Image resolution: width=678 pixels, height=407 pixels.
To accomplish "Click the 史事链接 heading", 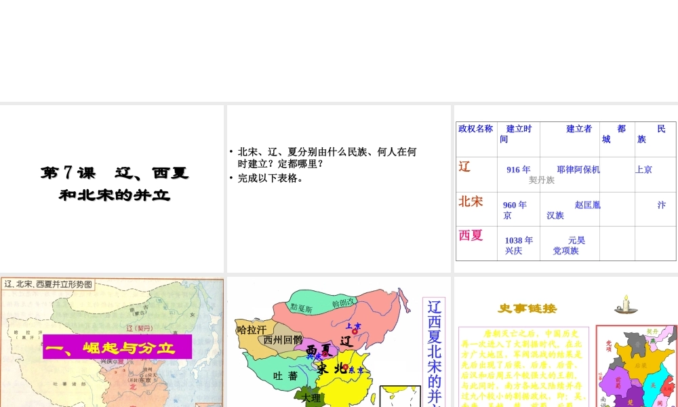I will click(x=527, y=309).
